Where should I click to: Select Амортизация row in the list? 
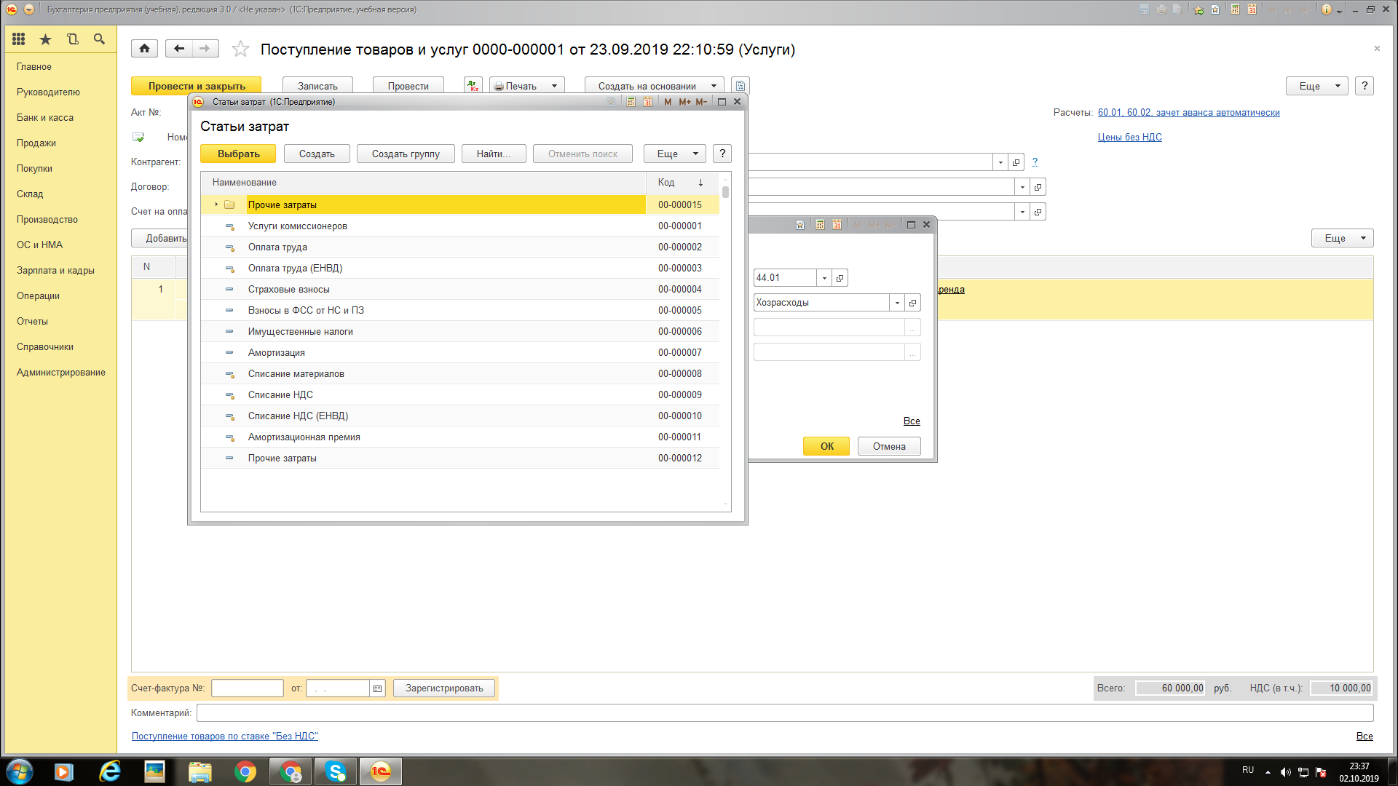277,352
